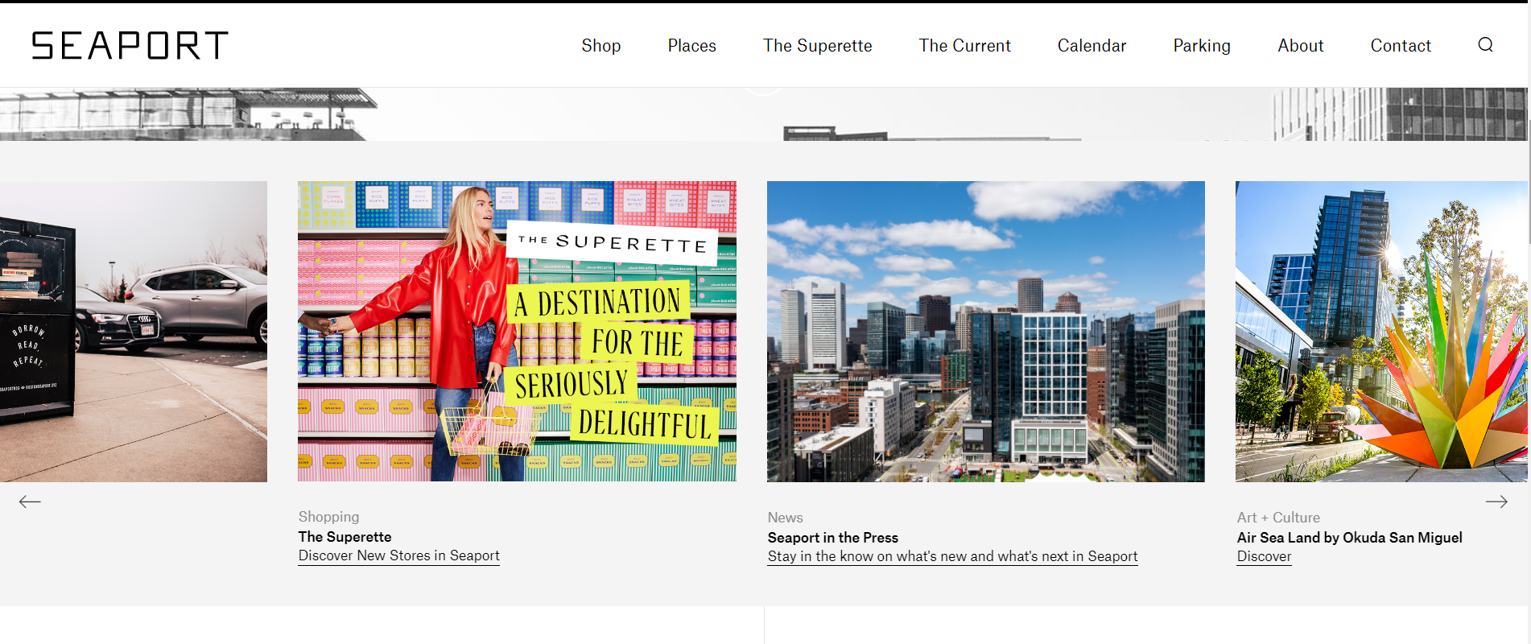Open the About menu

click(1301, 46)
